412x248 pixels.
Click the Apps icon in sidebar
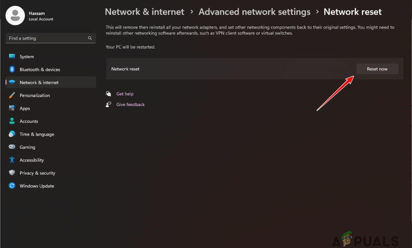click(12, 108)
